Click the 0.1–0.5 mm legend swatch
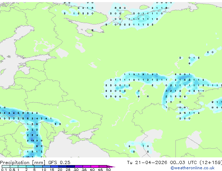 click(6, 166)
